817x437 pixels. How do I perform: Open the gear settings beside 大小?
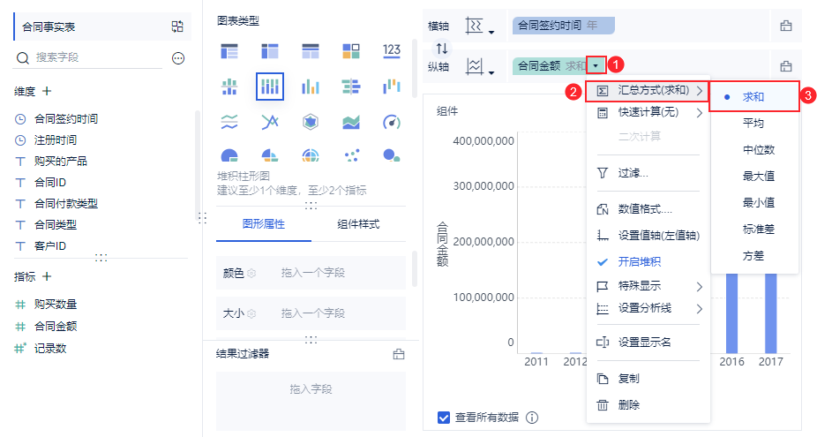tap(251, 313)
